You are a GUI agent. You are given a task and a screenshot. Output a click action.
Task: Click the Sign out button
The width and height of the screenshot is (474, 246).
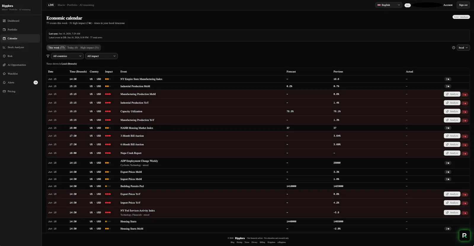tap(463, 5)
